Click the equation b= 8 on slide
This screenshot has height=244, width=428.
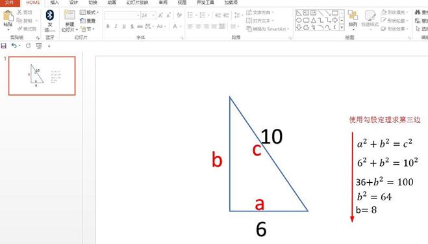pyautogui.click(x=366, y=210)
